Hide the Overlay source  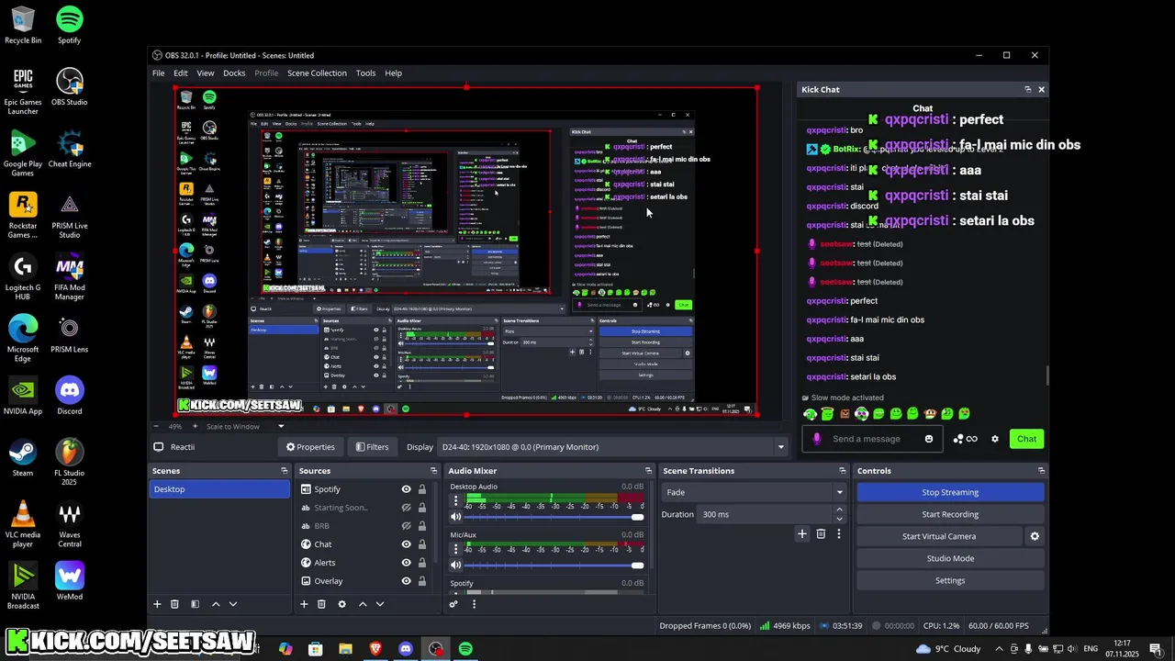click(406, 581)
